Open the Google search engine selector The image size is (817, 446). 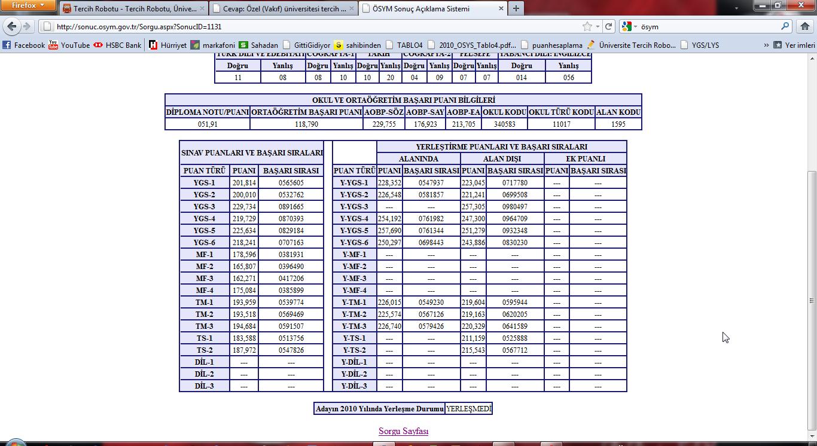629,26
